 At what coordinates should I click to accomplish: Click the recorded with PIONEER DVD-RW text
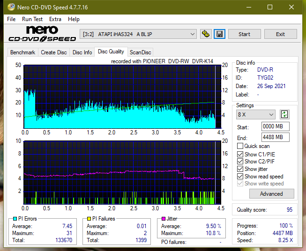click(x=162, y=61)
